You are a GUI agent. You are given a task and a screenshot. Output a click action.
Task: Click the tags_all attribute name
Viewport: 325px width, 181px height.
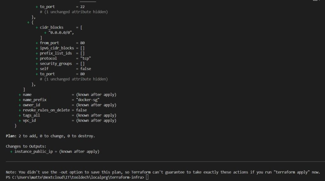click(31, 115)
